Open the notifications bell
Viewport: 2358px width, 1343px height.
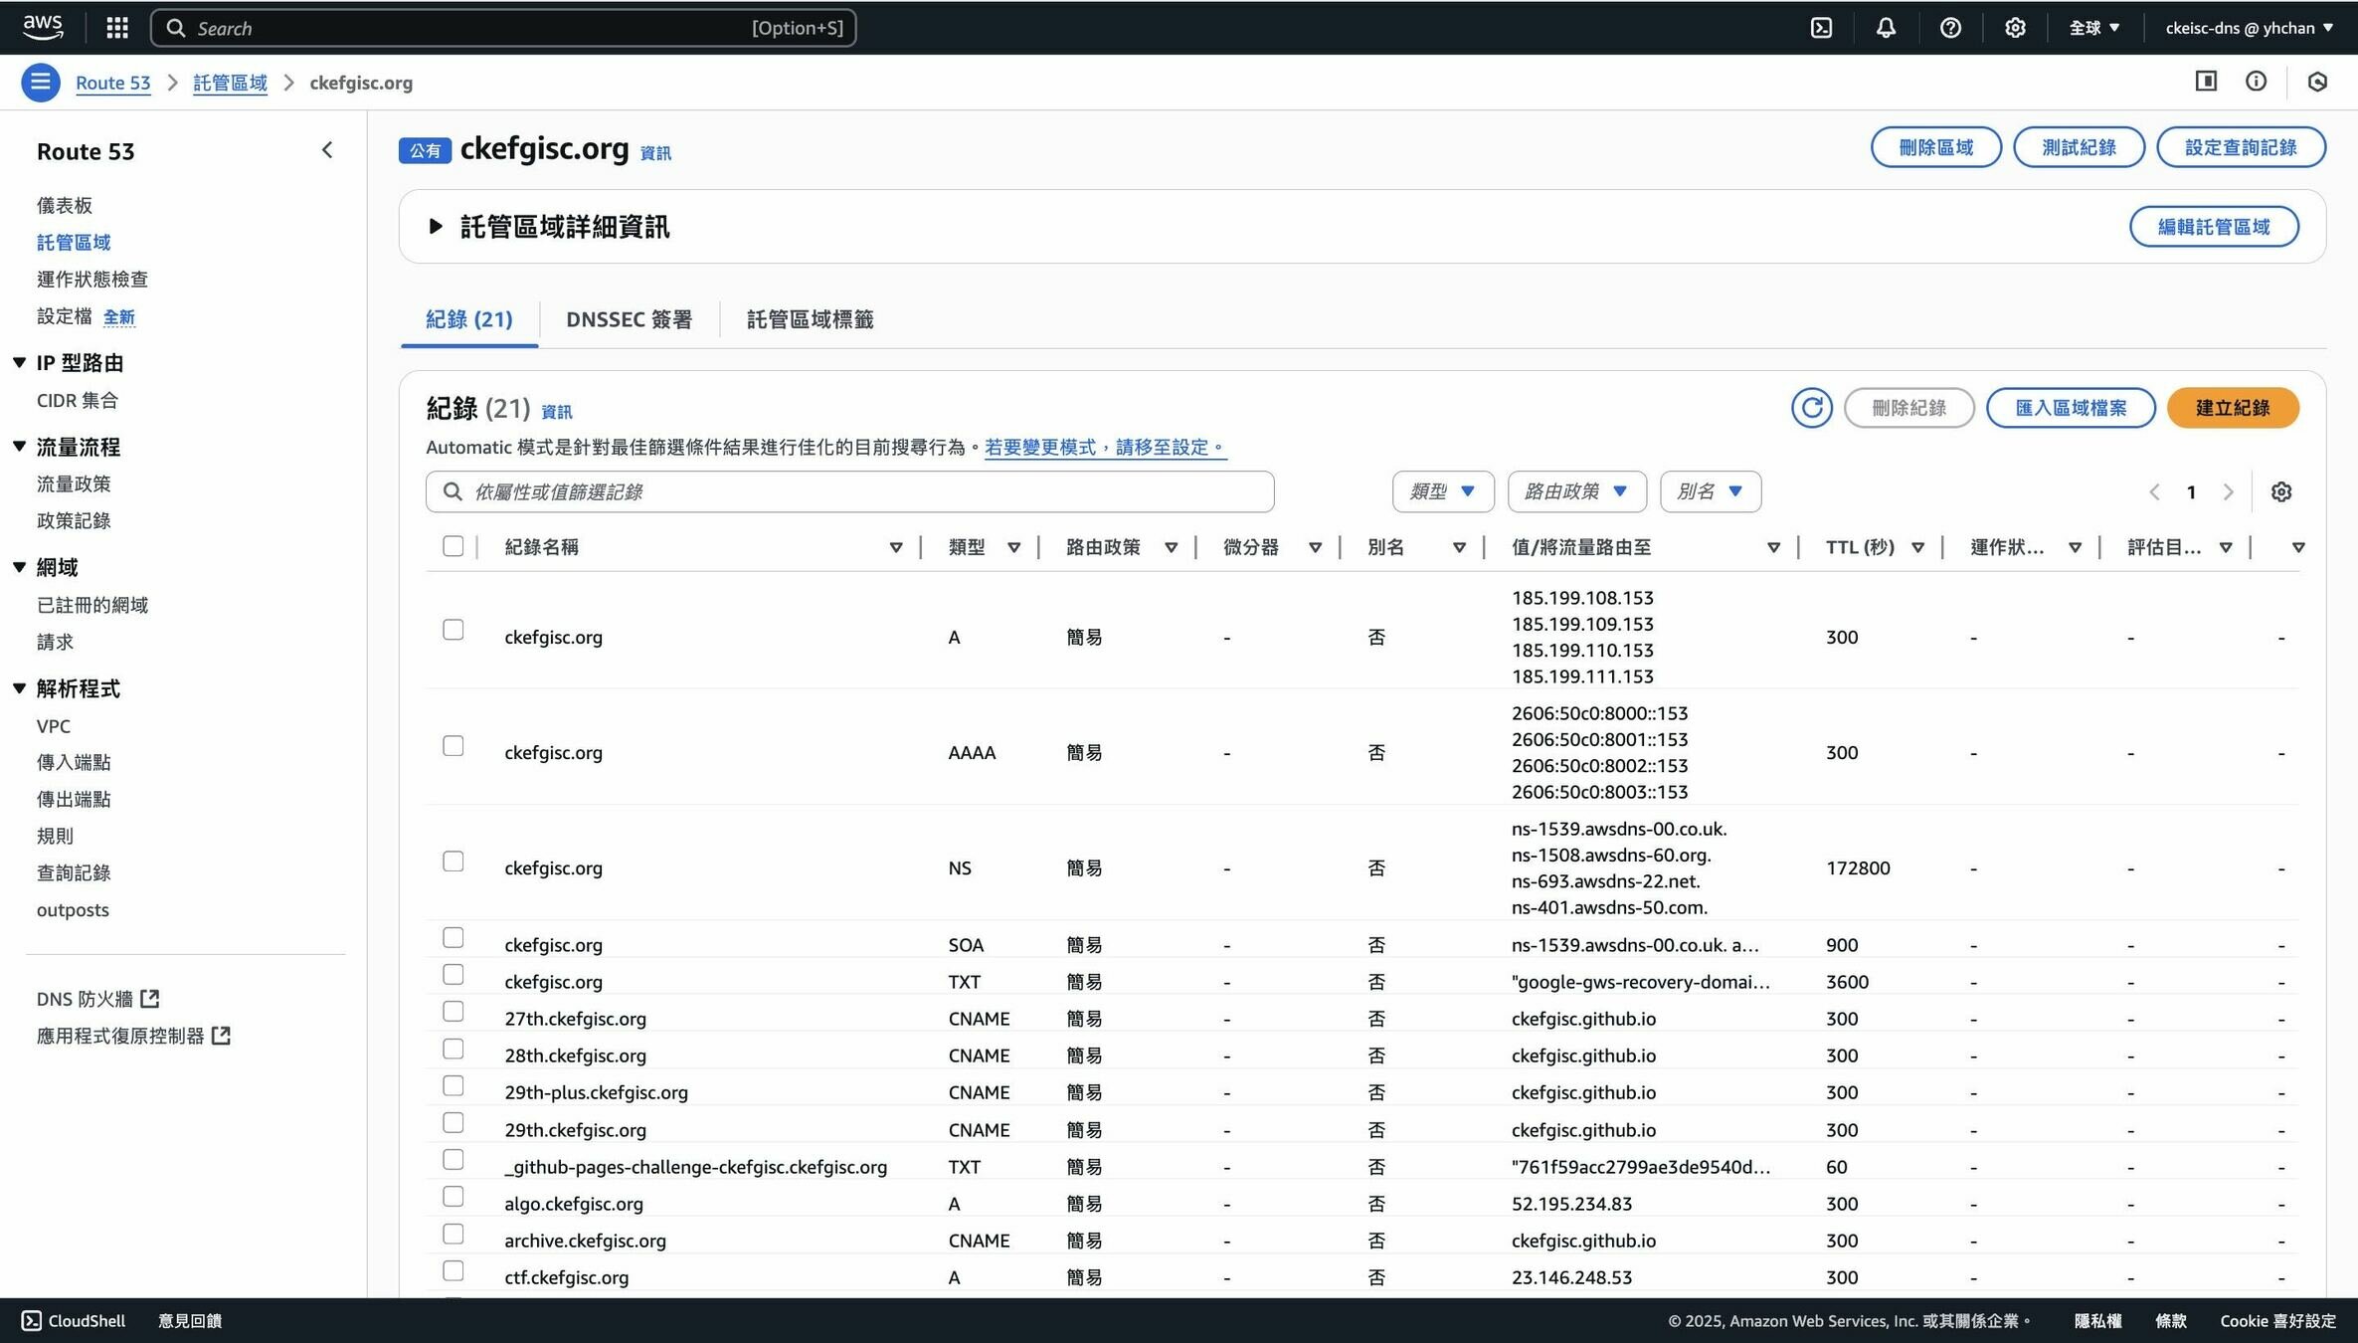[1886, 28]
